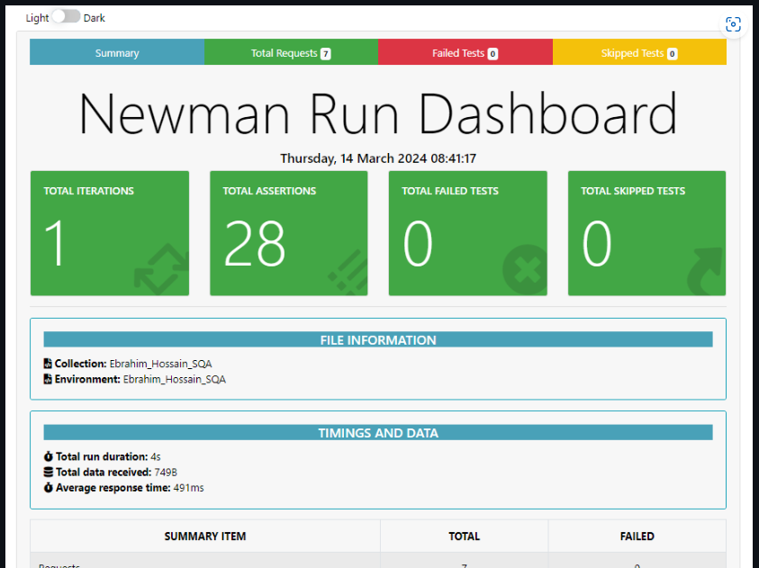
Task: Open the Summary tab
Action: click(117, 53)
